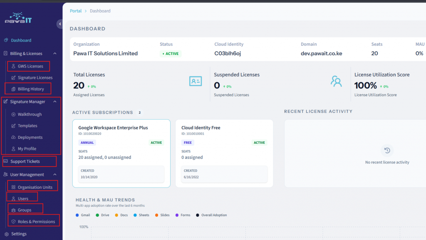This screenshot has width=426, height=240.
Task: Go to Signature Licenses
Action: pos(35,77)
